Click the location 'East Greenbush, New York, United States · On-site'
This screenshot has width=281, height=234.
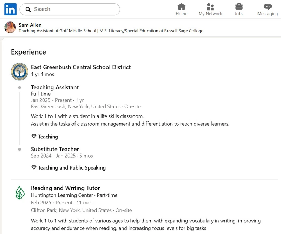86,107
